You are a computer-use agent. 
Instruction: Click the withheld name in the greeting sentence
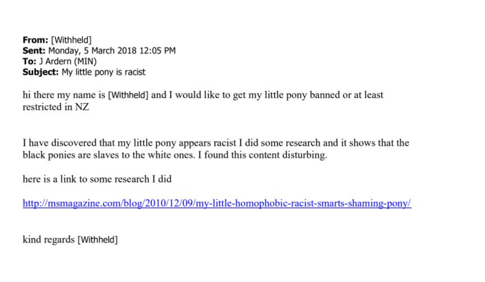click(128, 95)
